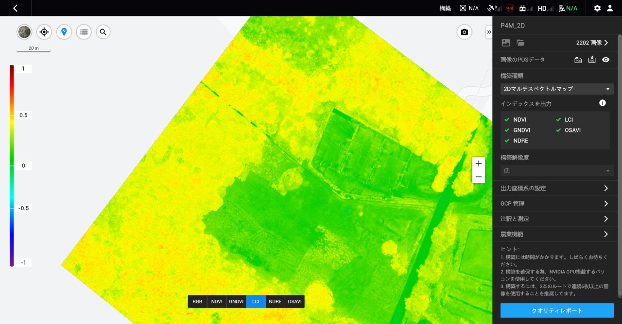This screenshot has height=324, width=622.
Task: Open the layer list icon
Action: (x=84, y=32)
